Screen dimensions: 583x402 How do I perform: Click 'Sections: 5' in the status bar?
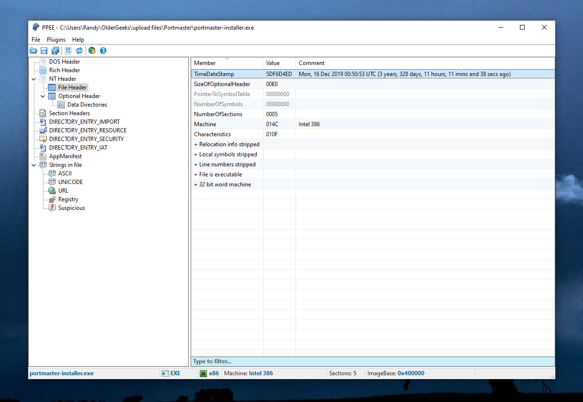coord(343,373)
